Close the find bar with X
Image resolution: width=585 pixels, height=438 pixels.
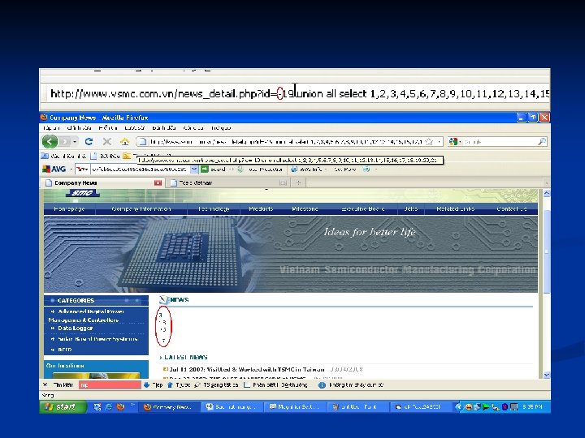point(45,384)
